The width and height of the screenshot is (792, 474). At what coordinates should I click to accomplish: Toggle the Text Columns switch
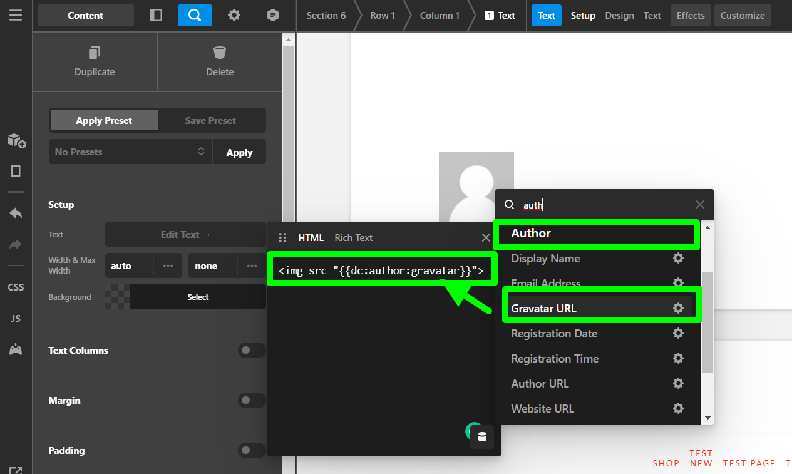tap(252, 350)
